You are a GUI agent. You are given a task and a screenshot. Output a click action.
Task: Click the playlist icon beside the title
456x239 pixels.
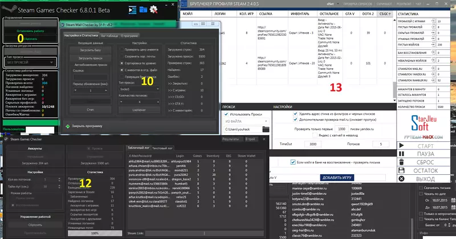coord(133,9)
